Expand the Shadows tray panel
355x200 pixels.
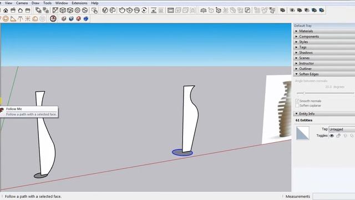tap(324, 53)
